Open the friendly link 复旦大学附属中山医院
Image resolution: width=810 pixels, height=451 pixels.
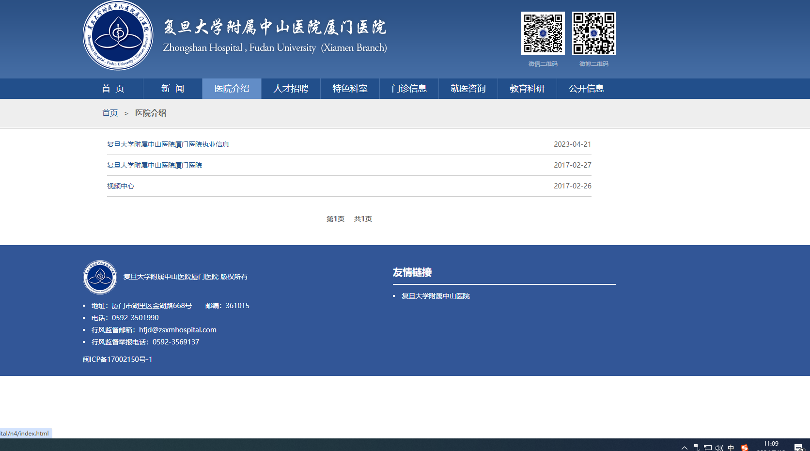[436, 296]
